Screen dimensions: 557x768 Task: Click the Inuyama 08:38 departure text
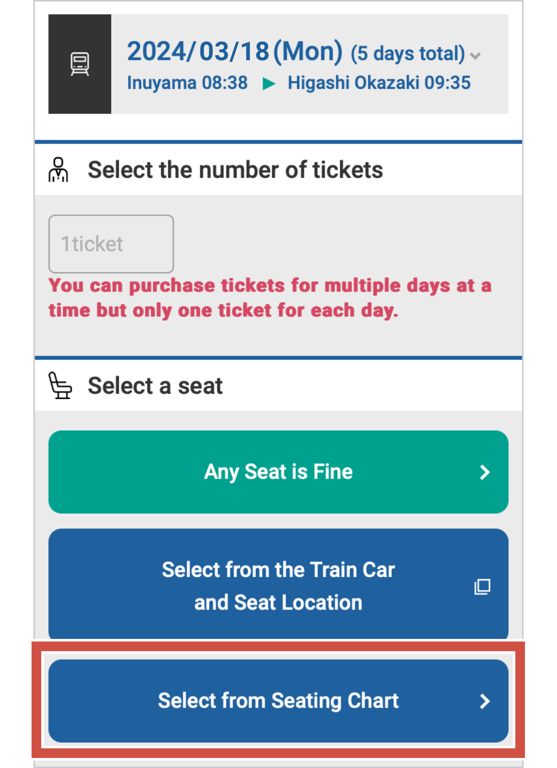point(187,83)
